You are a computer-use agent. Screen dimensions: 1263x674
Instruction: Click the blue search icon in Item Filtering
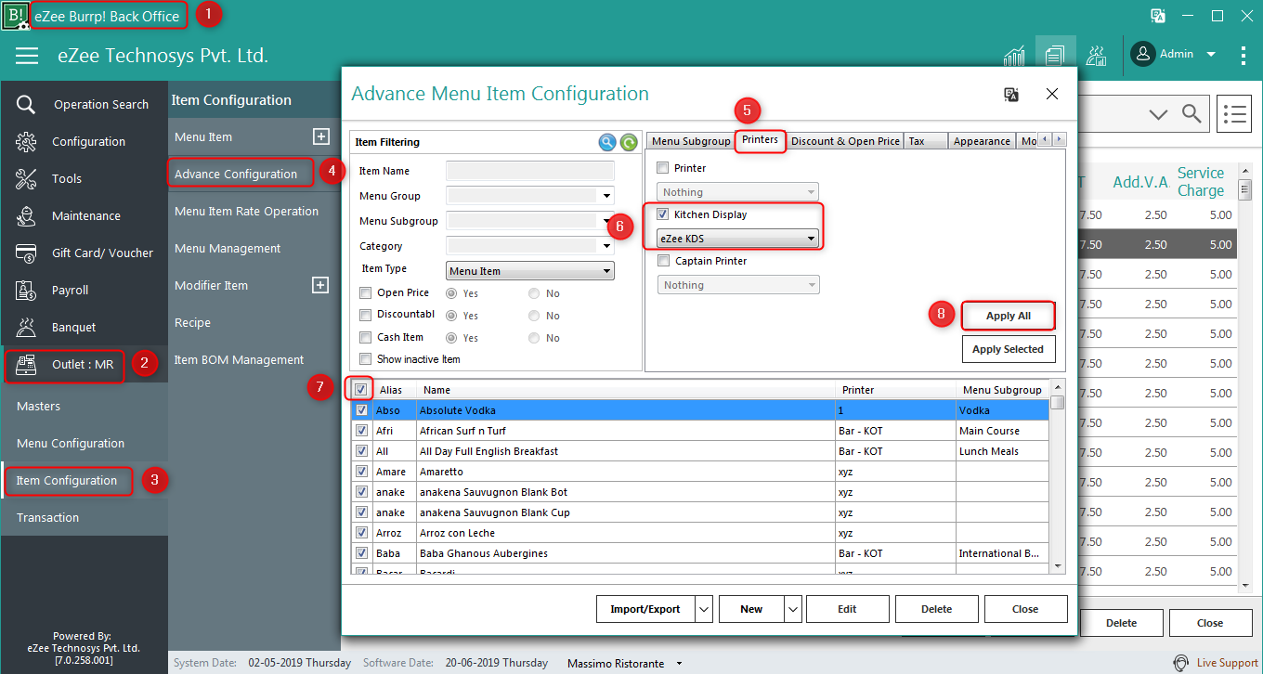[x=607, y=142]
